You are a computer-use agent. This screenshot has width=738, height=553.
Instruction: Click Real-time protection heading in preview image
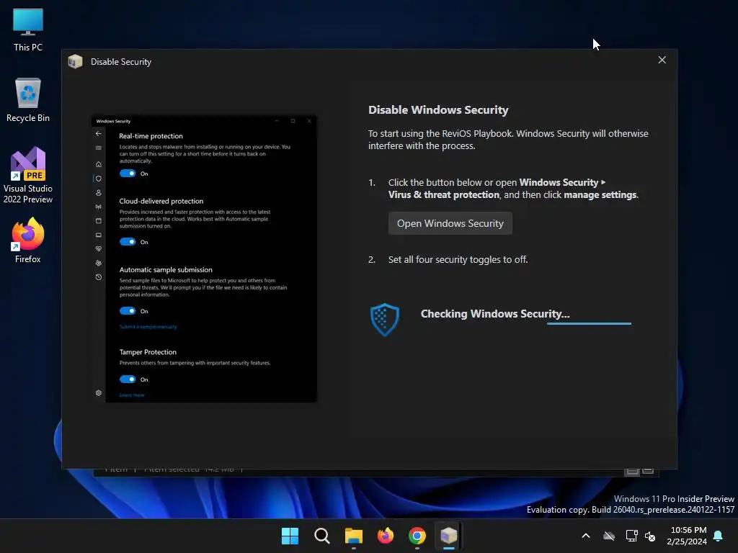151,136
